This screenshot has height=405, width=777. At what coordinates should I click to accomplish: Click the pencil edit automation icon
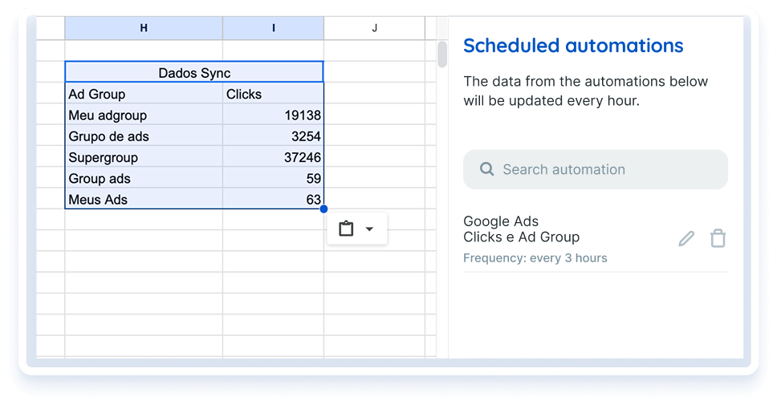coord(686,238)
